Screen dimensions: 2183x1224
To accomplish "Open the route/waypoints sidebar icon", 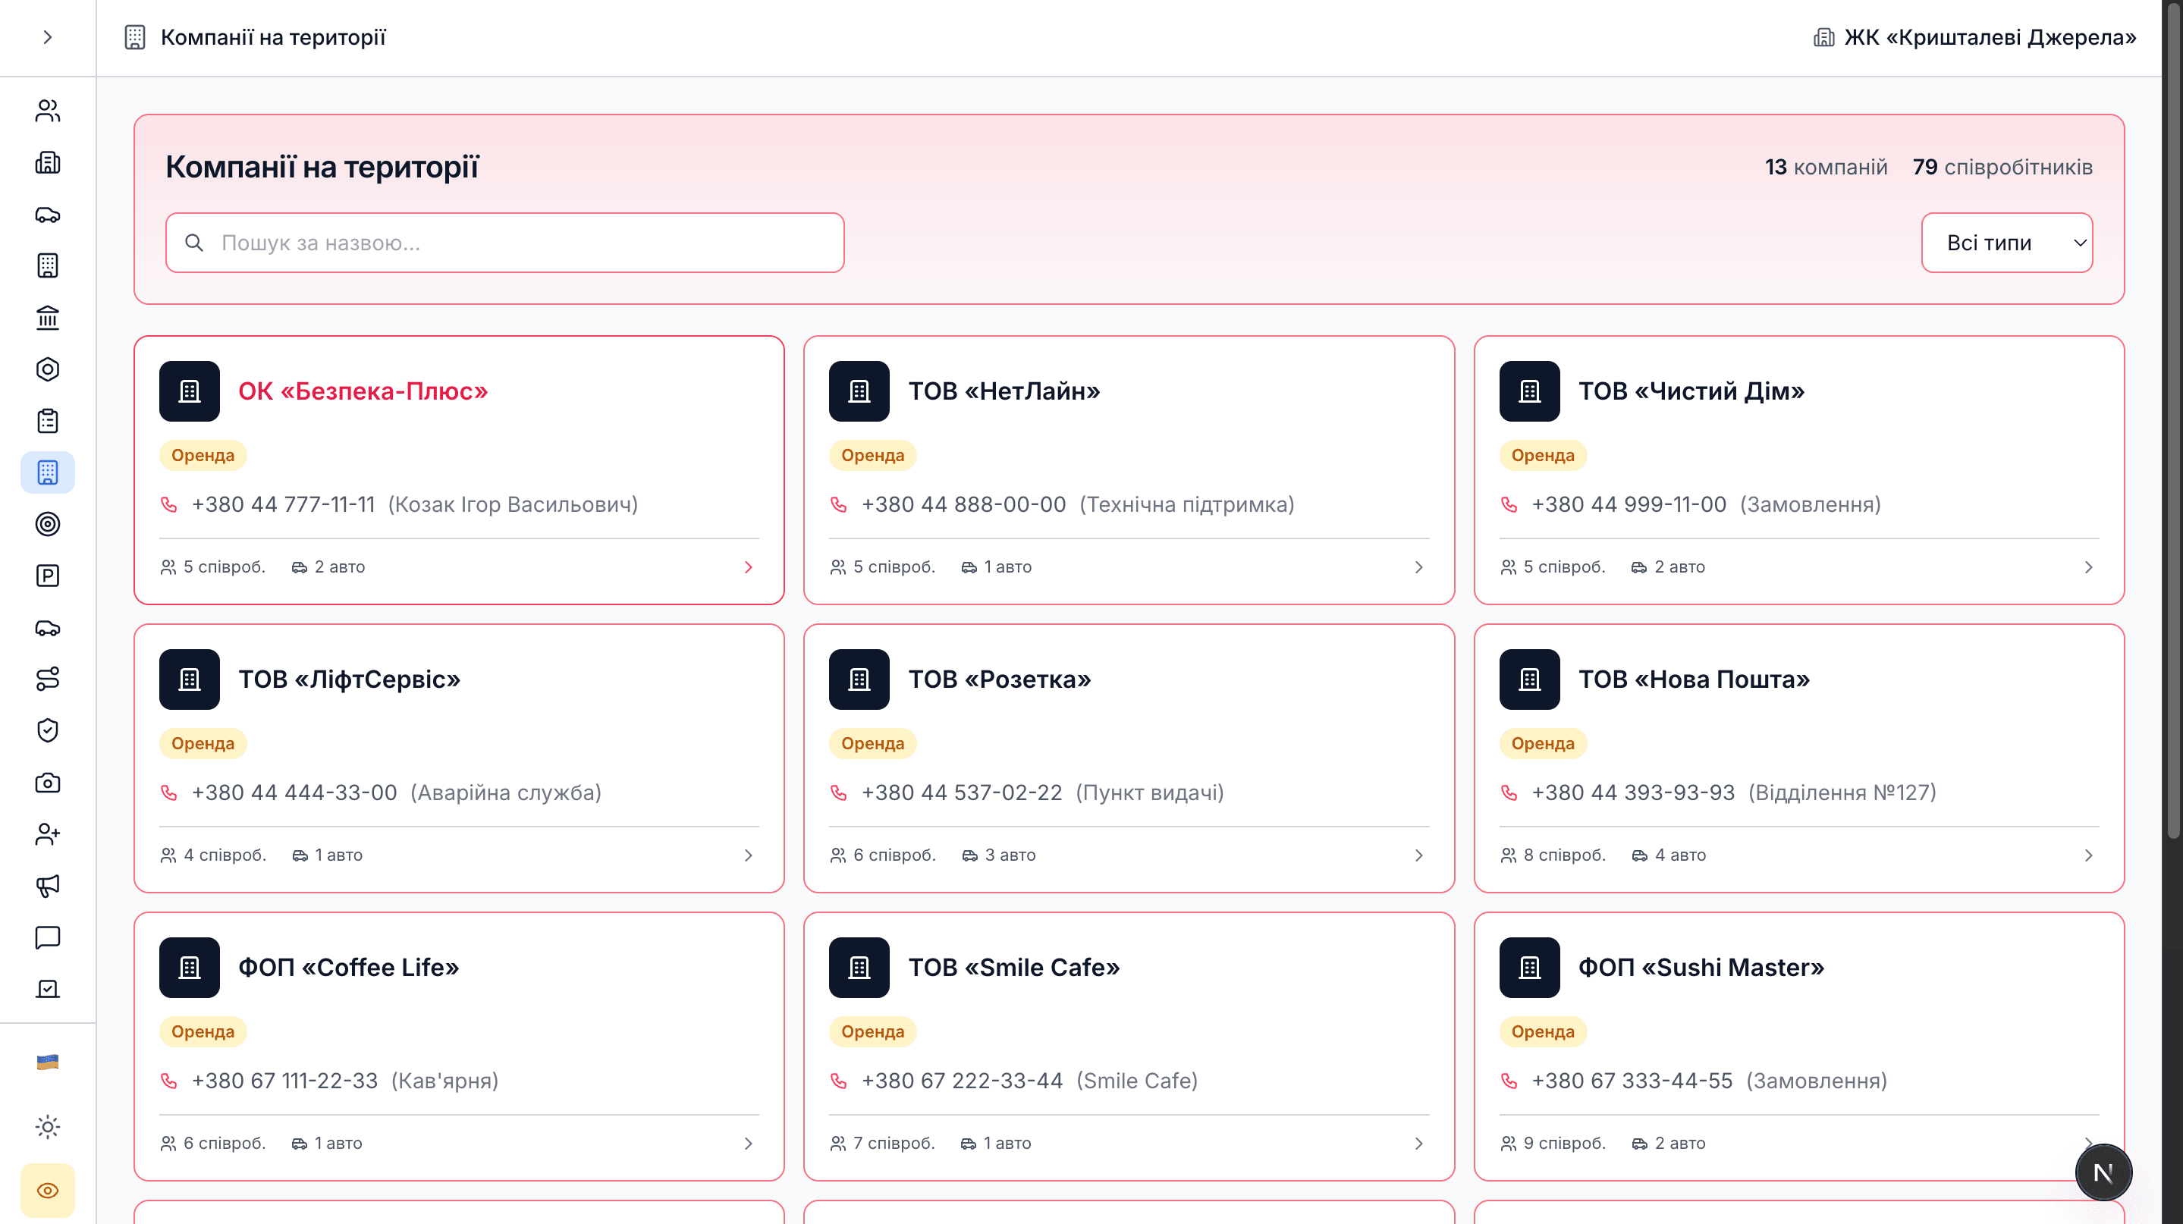I will [48, 679].
